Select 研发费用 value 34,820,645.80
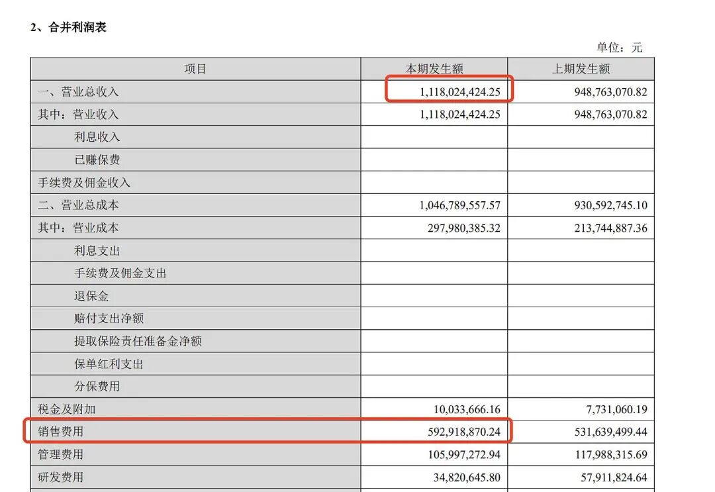 458,477
